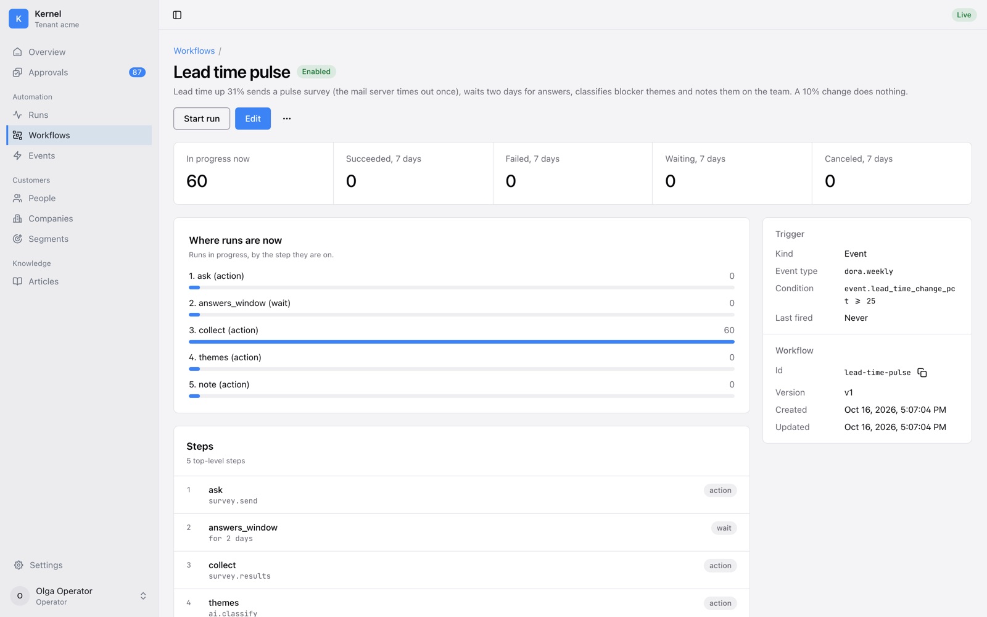Viewport: 987px width, 617px height.
Task: Click the blue Edit button
Action: tap(253, 118)
